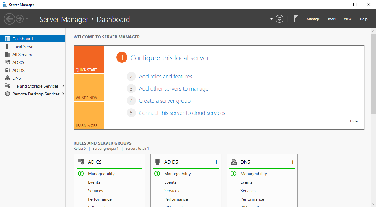Click the All Servers sidebar icon
This screenshot has width=376, height=207.
coord(7,54)
